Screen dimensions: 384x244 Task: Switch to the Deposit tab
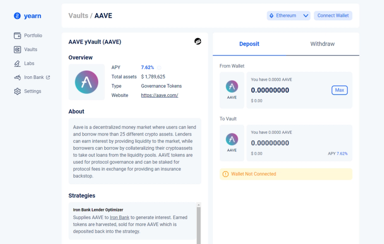point(249,44)
